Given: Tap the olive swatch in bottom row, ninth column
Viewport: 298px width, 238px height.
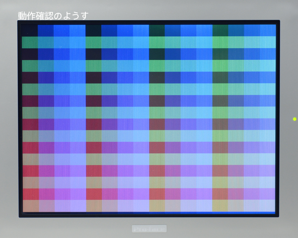Looking at the screenshot, I should pyautogui.click(x=157, y=205).
